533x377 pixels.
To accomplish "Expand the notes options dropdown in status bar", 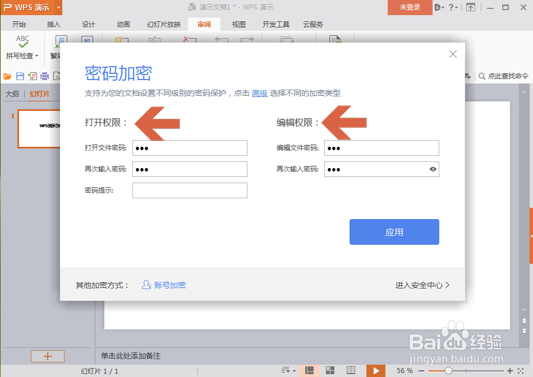I will tap(288, 370).
